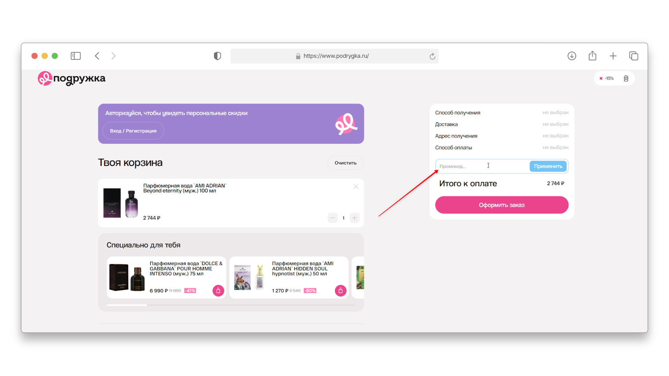The height and width of the screenshot is (376, 669).
Task: Click the Подружка logo
Action: 71,79
